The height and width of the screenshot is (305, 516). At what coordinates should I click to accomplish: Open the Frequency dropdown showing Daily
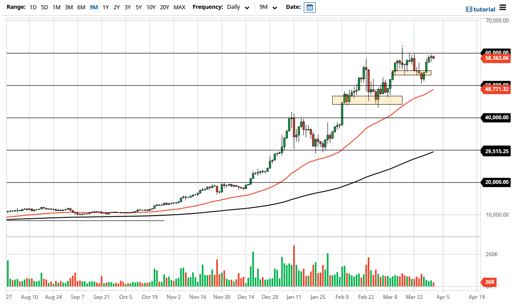point(235,7)
